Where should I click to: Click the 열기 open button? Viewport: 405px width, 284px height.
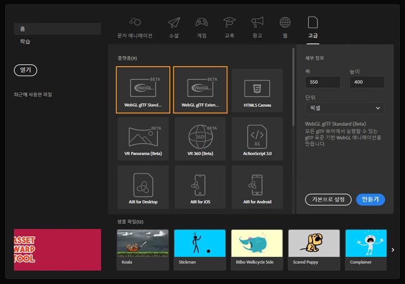(x=26, y=70)
